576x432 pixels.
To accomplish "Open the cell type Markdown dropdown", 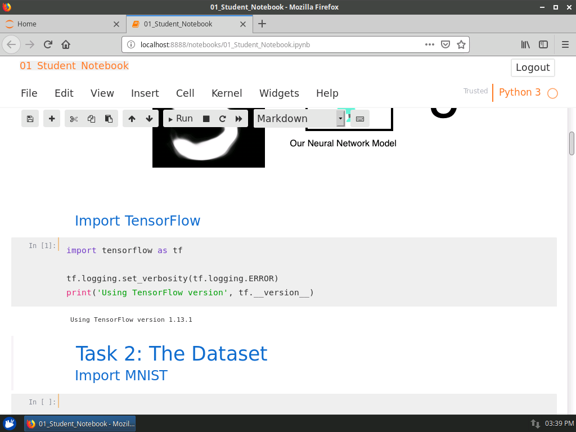I will tap(299, 119).
